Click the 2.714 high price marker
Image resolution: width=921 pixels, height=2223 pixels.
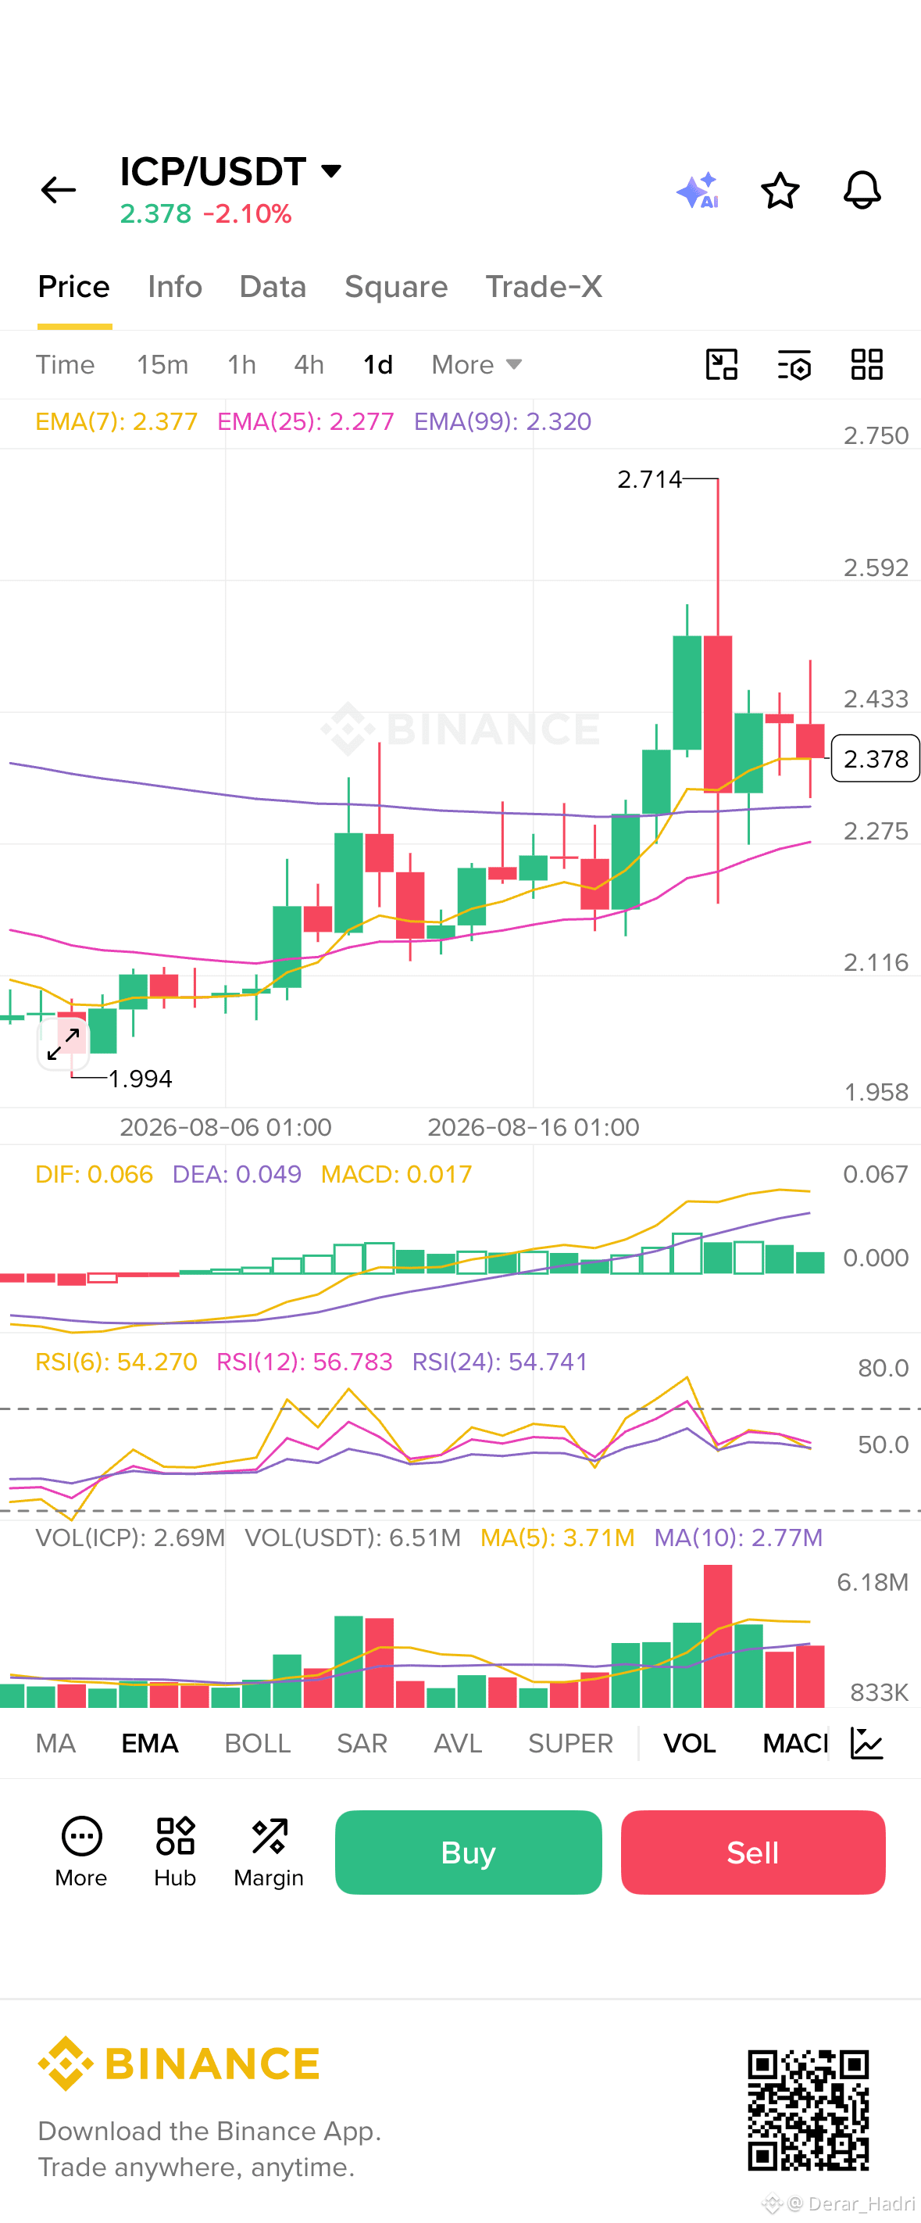(x=649, y=479)
